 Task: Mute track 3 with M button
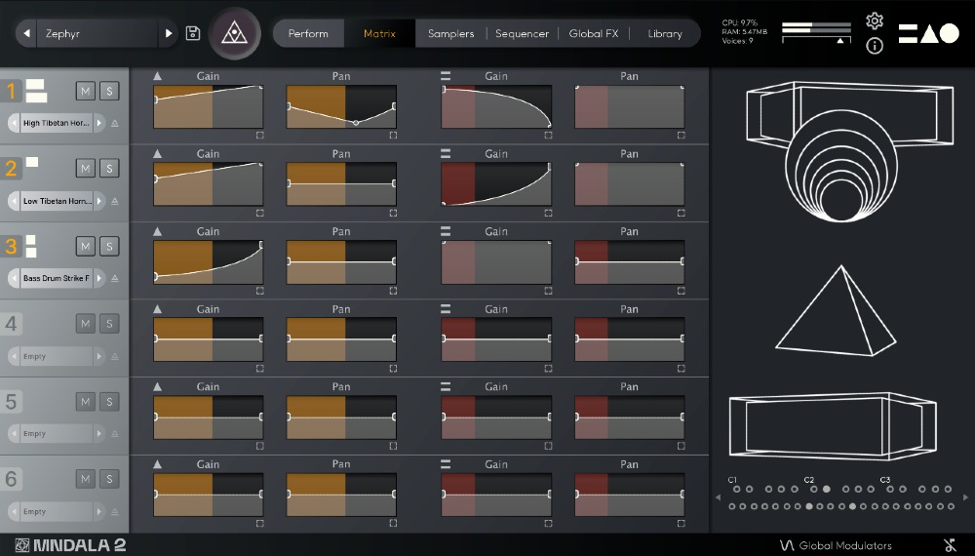point(86,246)
